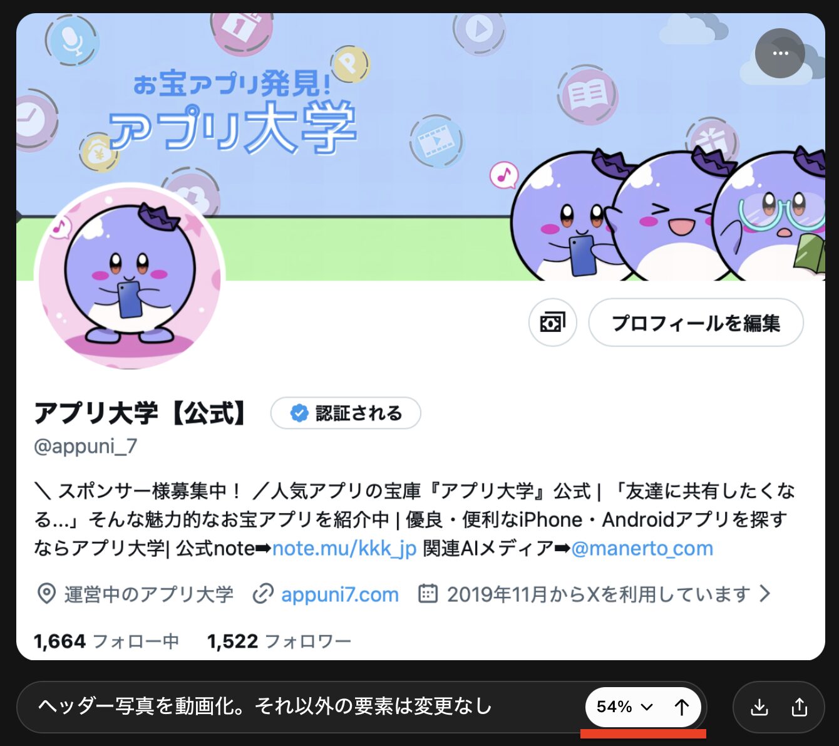The image size is (839, 746).
Task: Expand join date details chevron
Action: coord(764,593)
